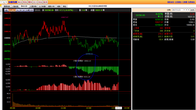The height and width of the screenshot is (110, 196).
Task: Expand the date picker dropdown arrow
Action: tap(184, 10)
